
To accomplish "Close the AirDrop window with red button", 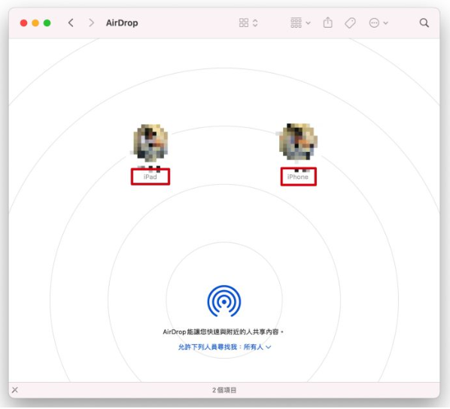I will (24, 23).
